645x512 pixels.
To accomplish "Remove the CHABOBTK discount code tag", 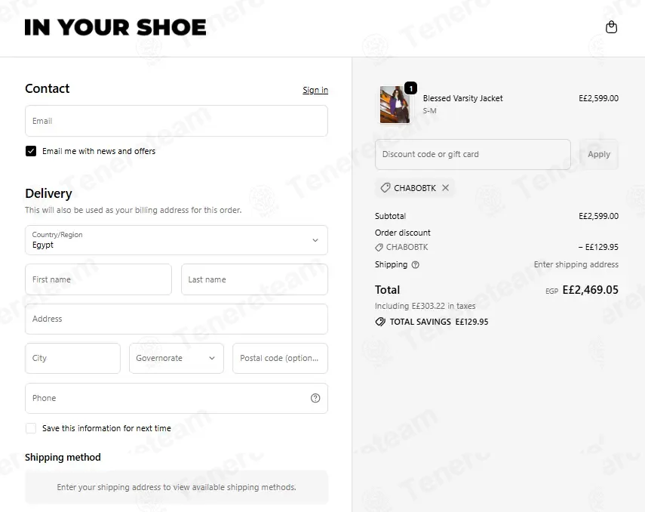I will pyautogui.click(x=446, y=188).
